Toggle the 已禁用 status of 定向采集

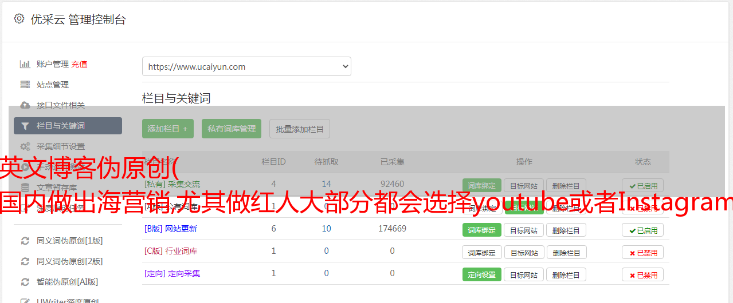[643, 274]
